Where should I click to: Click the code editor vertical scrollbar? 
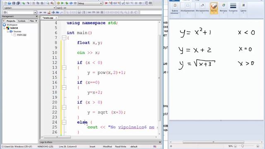coord(159,78)
